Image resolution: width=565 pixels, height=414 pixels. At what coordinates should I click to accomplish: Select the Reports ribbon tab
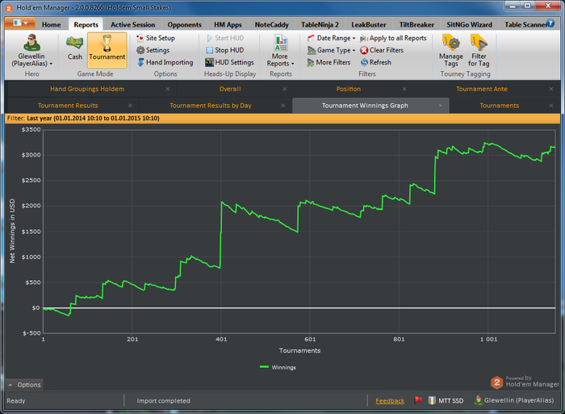click(86, 24)
